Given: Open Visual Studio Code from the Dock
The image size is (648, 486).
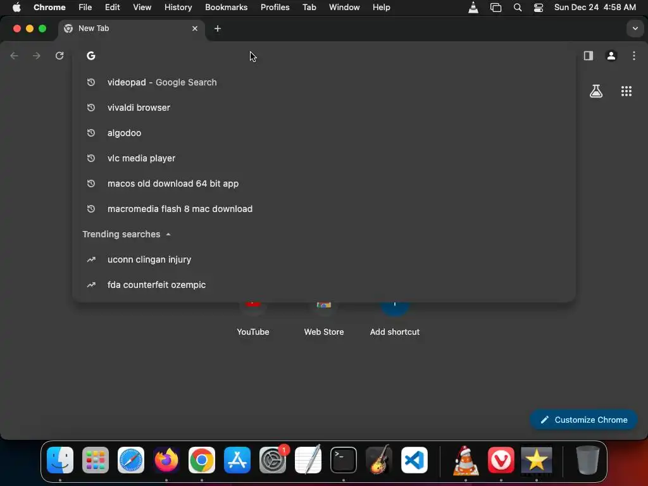Looking at the screenshot, I should [x=414, y=460].
